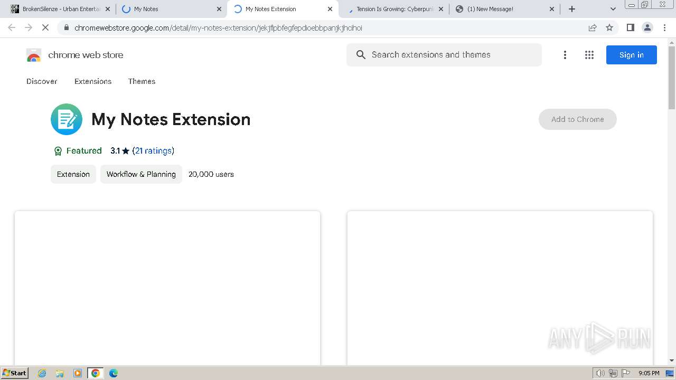Click the right screenshot preview card

coord(500,288)
